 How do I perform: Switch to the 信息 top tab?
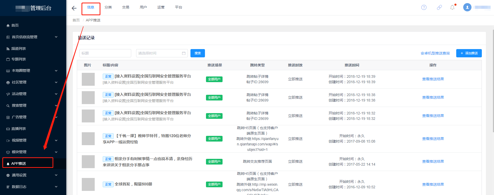click(91, 7)
